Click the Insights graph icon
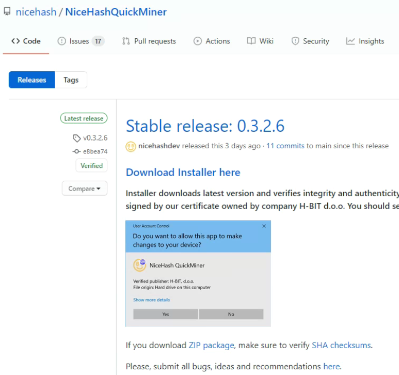The height and width of the screenshot is (375, 399). (x=350, y=41)
